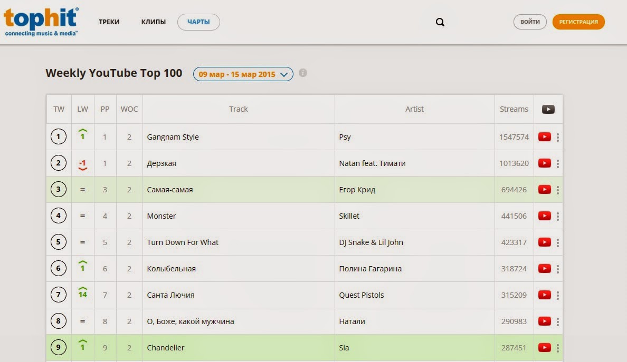Go to the ТРЕКИ section
627x362 pixels.
pyautogui.click(x=109, y=22)
